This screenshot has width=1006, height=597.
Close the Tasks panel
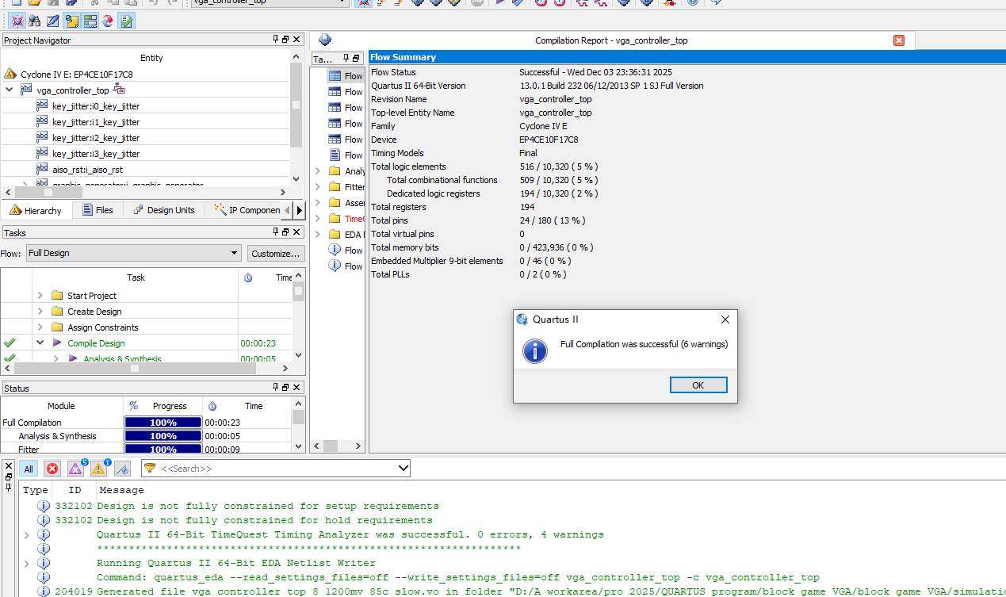coord(296,232)
